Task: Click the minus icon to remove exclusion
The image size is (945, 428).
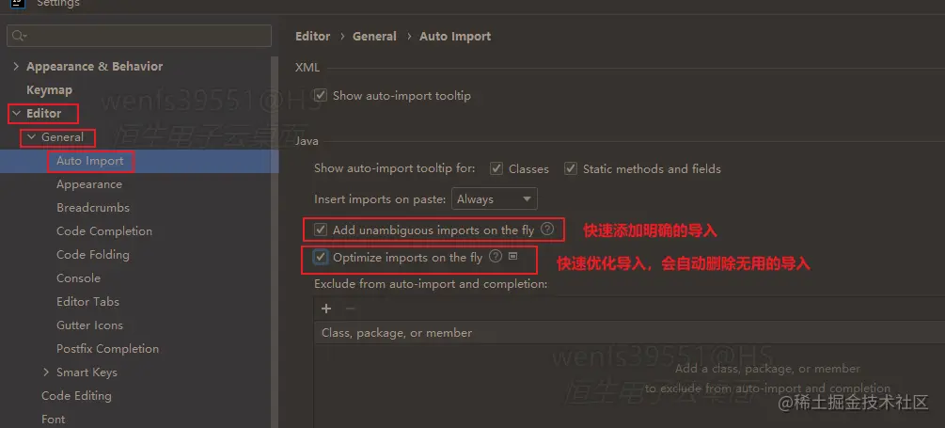Action: (x=350, y=309)
